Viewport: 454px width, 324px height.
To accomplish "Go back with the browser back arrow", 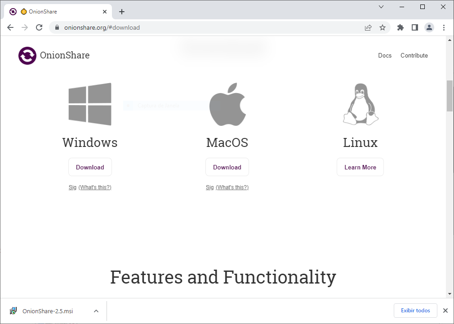I will click(10, 27).
